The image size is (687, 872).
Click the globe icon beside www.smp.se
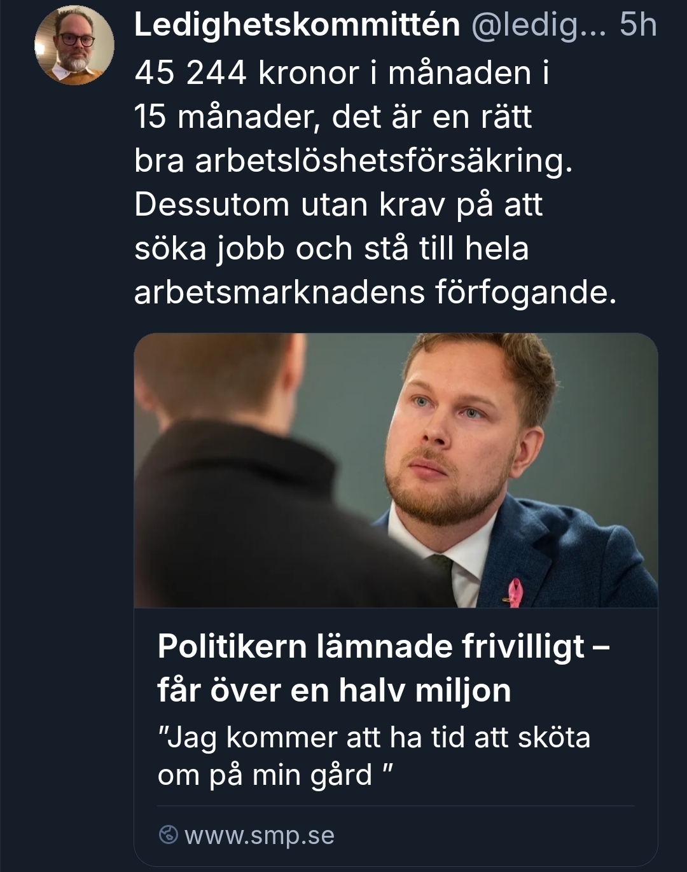click(x=168, y=834)
